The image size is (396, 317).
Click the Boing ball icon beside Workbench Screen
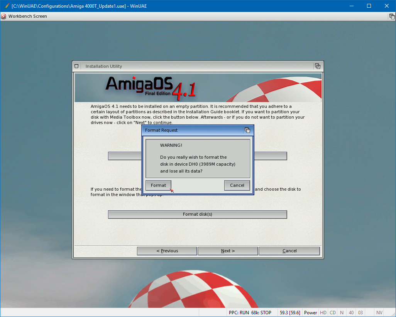pos(4,16)
